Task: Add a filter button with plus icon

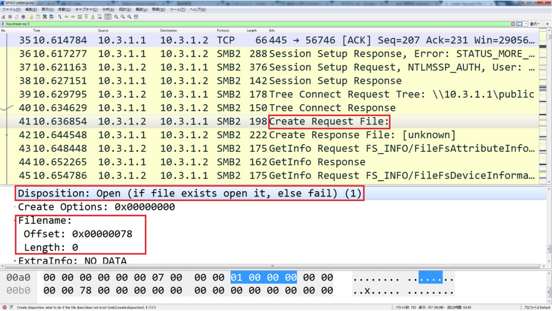Action: (x=548, y=24)
